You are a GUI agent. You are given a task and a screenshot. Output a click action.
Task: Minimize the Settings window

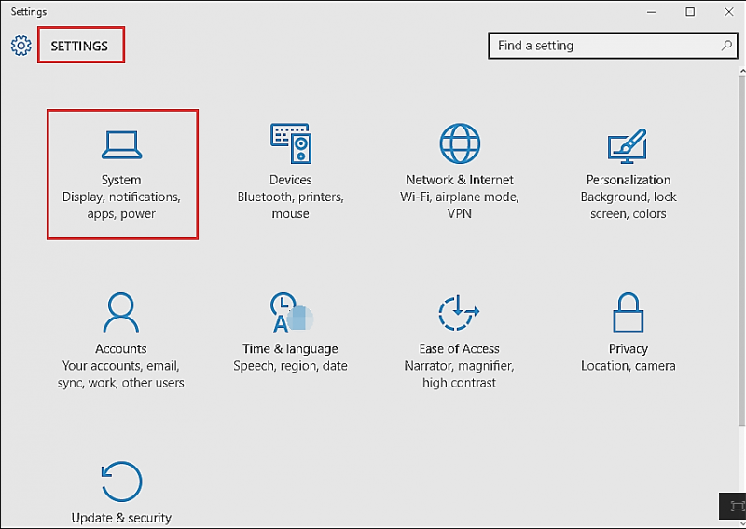coord(652,12)
